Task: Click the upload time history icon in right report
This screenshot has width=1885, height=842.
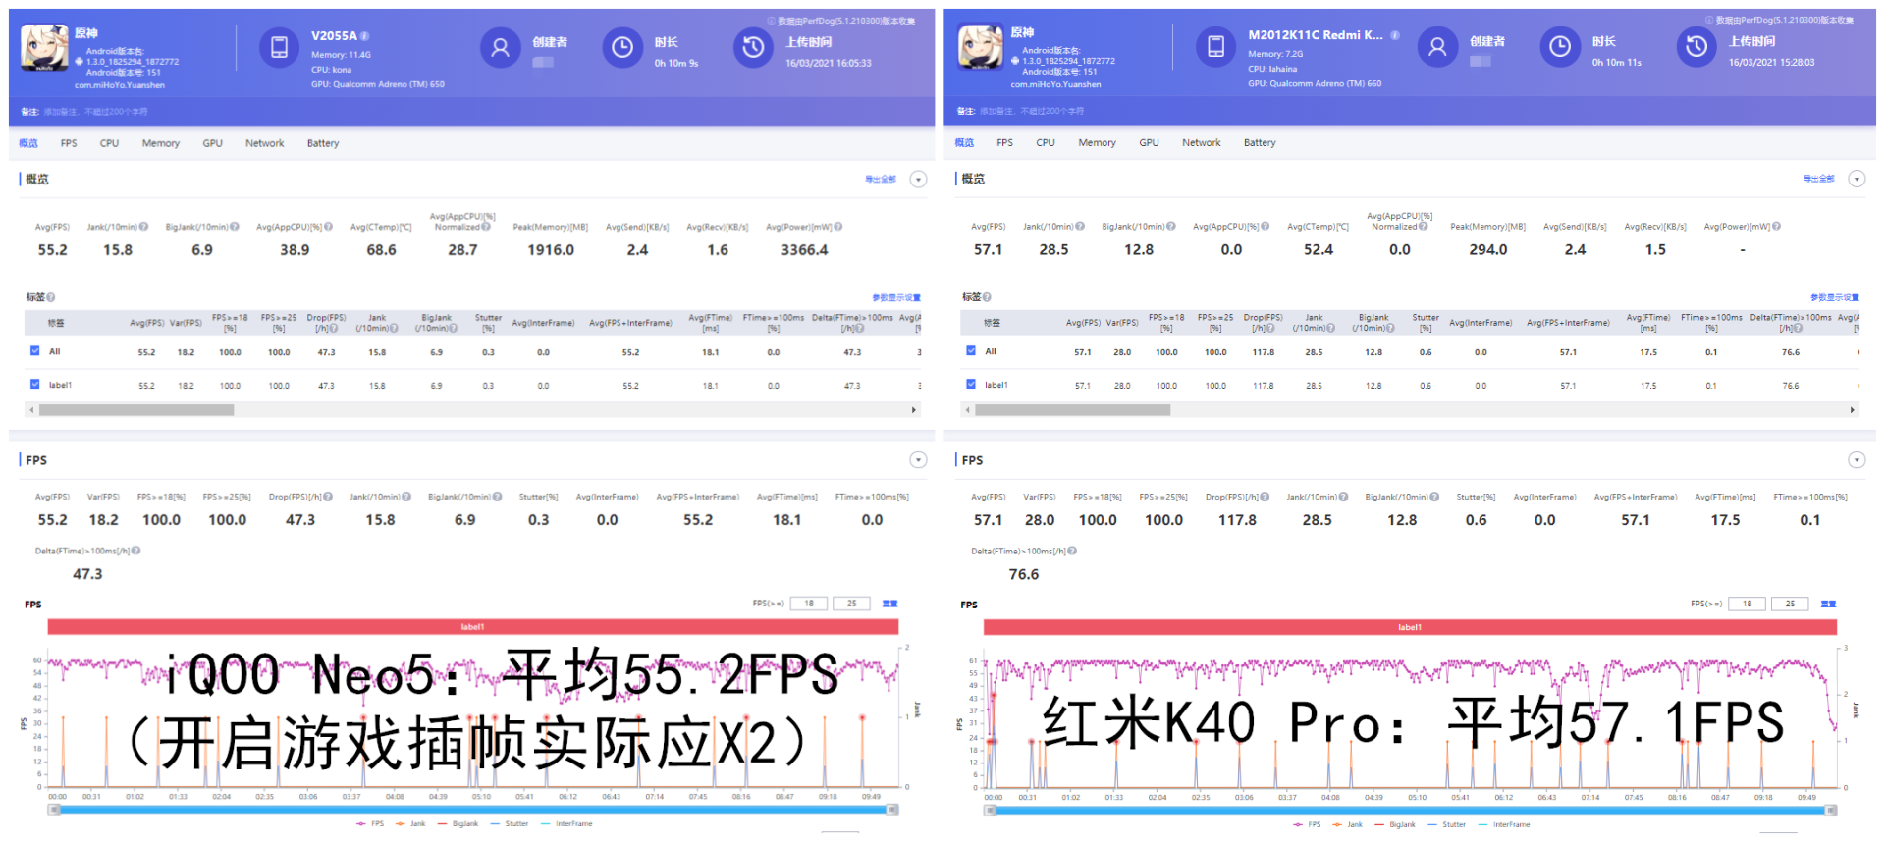Action: pos(1696,46)
